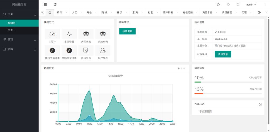Viewport: 270px width, 132px height.
Task: Toggle the sidebar collapse icon
Action: click(45, 4)
